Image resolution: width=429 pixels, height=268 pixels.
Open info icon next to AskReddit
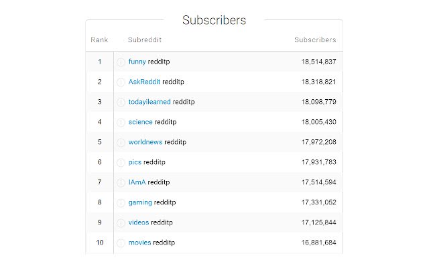click(x=121, y=82)
